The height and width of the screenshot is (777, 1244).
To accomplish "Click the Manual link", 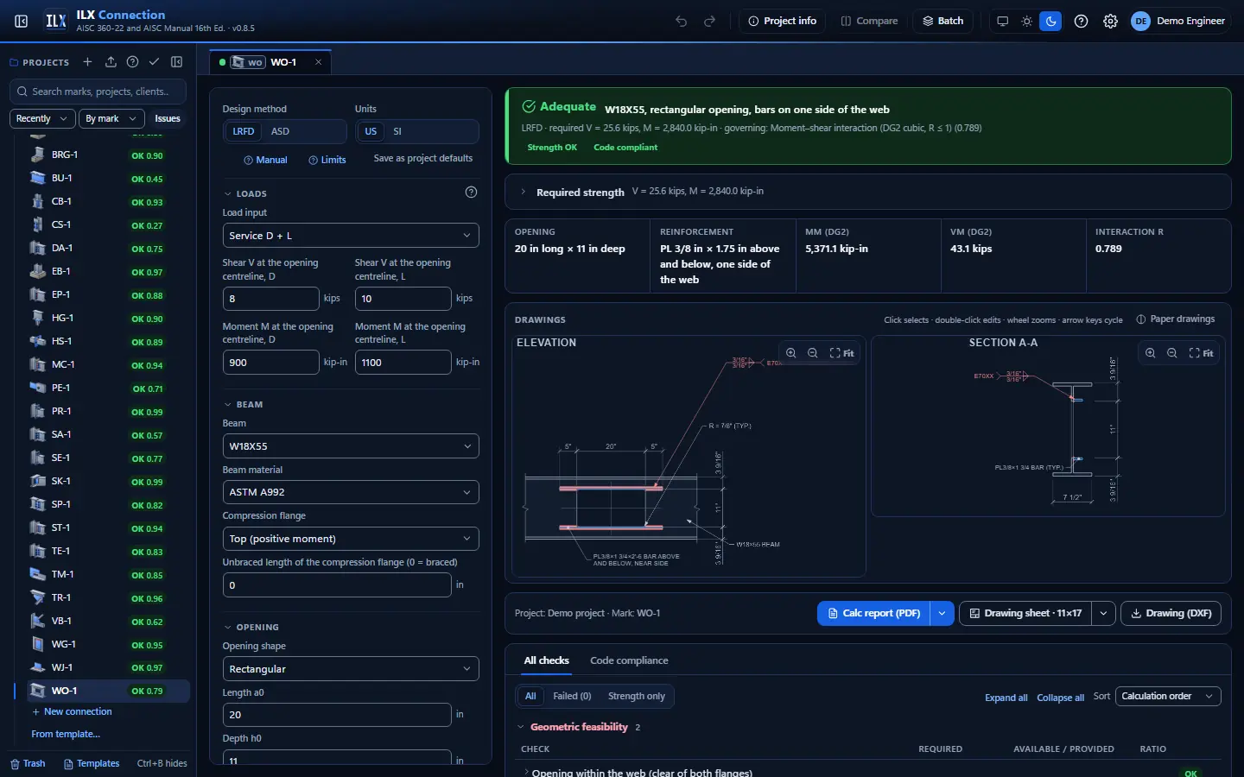I will (x=265, y=160).
